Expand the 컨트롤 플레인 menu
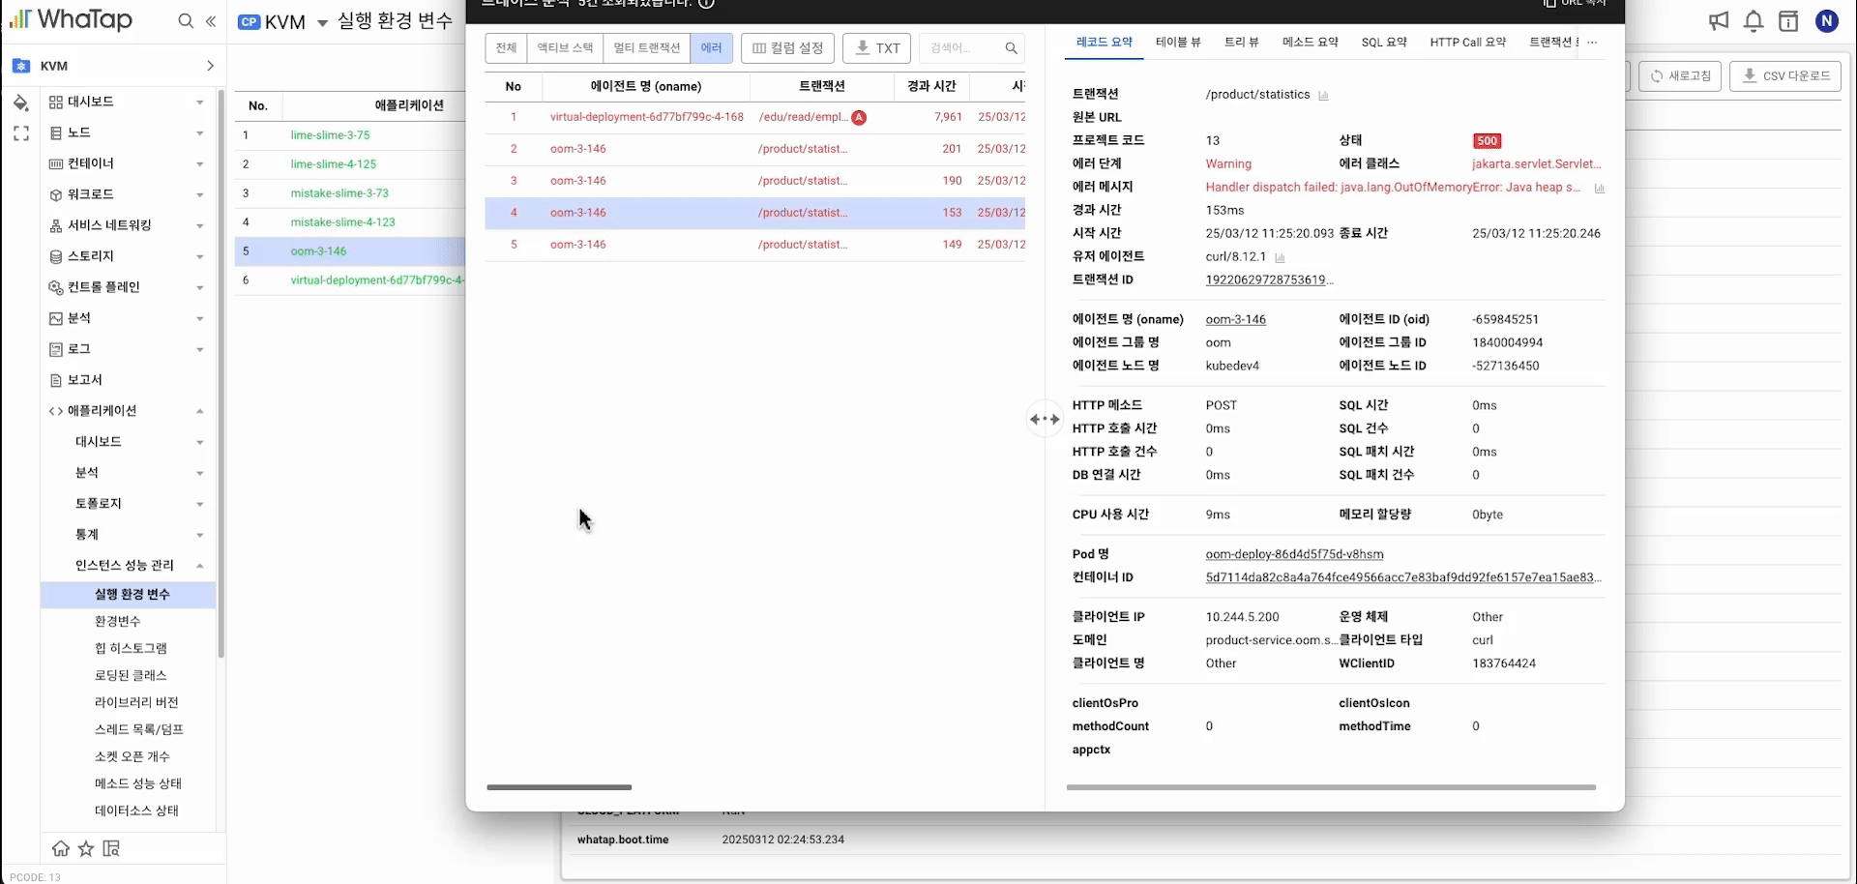 pyautogui.click(x=128, y=287)
